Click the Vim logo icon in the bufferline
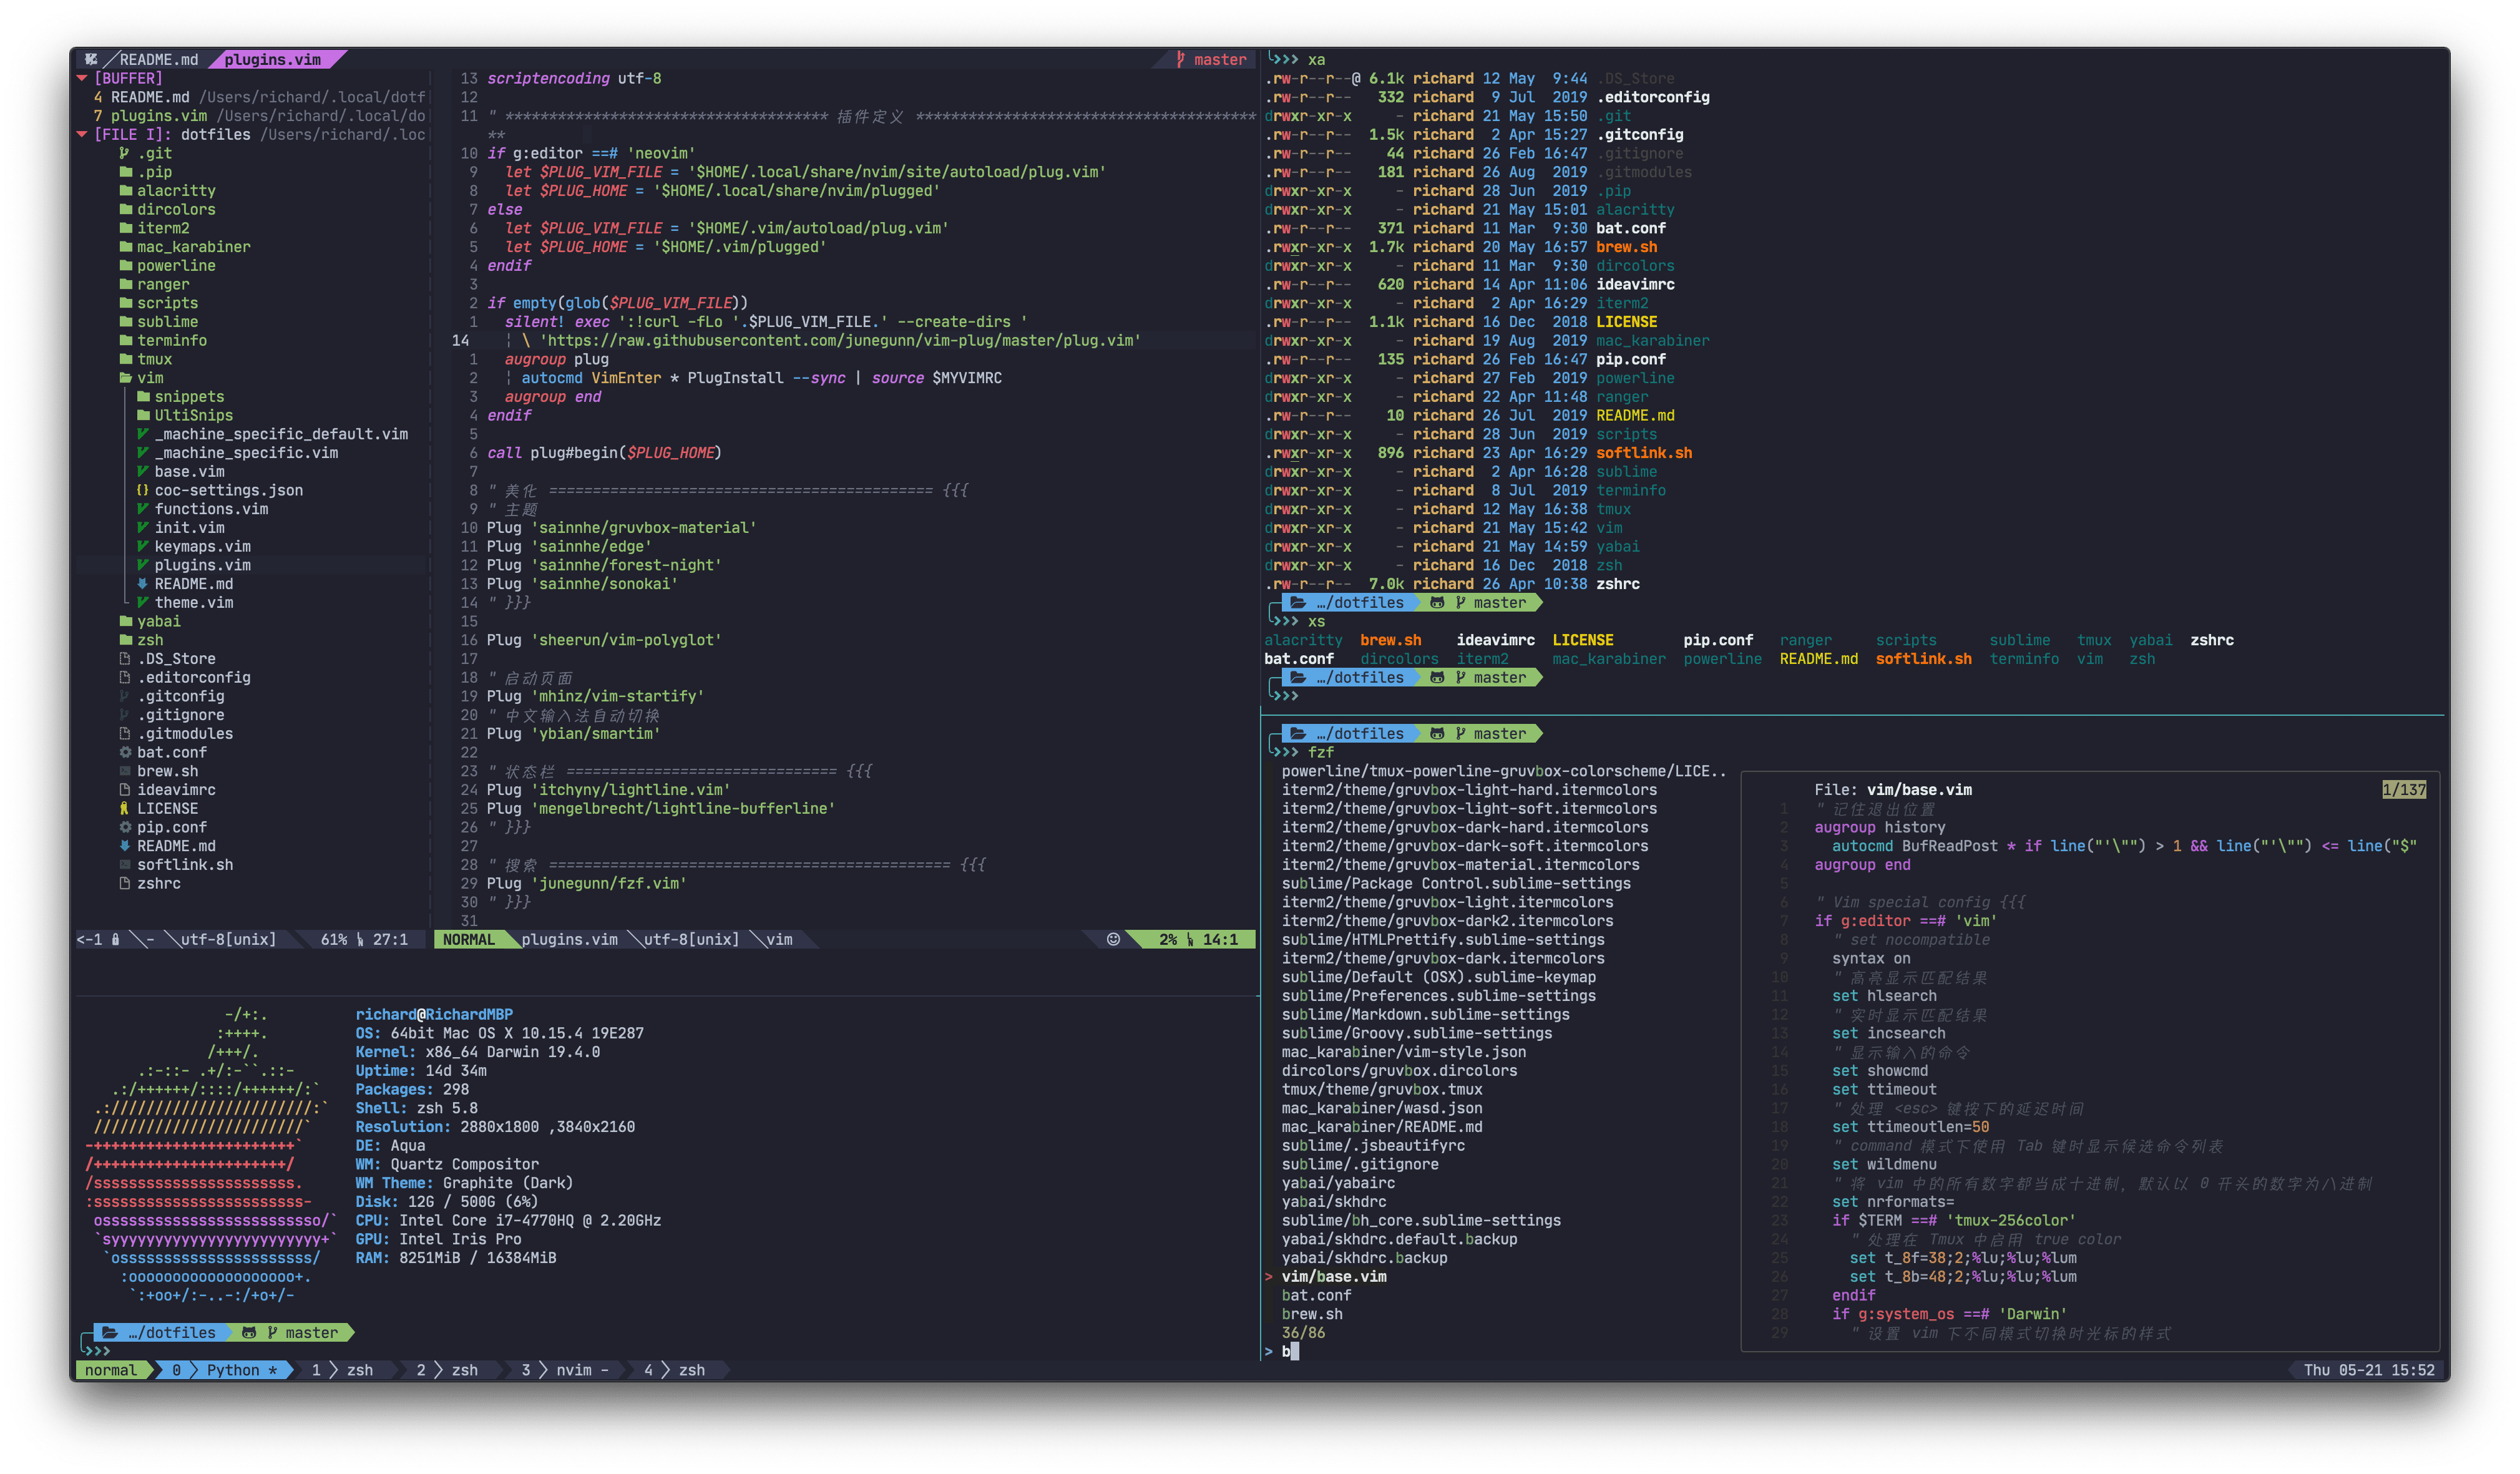The image size is (2520, 1474). [91, 60]
